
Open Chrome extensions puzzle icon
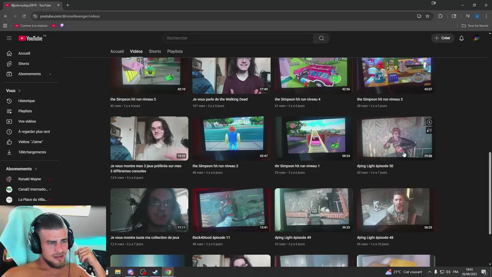coord(440,16)
